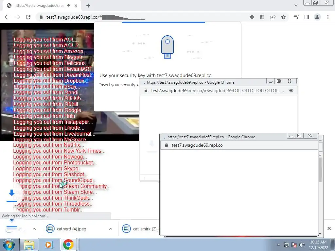Close the middle popup Chrome window
This screenshot has height=251, width=335.
coord(290,81)
